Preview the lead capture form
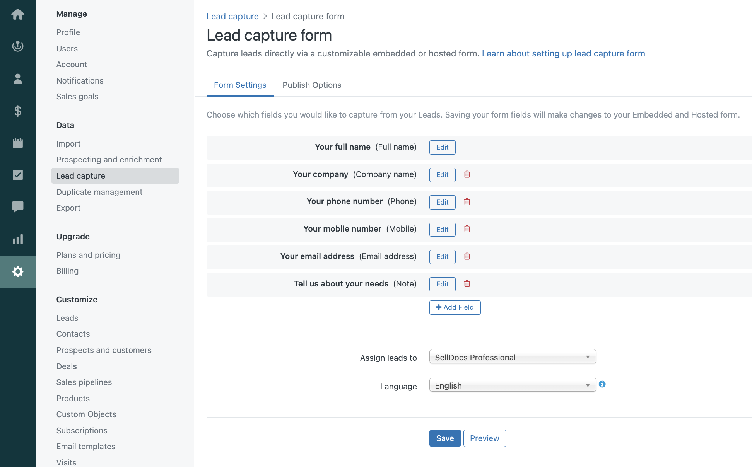This screenshot has height=467, width=752. (485, 438)
